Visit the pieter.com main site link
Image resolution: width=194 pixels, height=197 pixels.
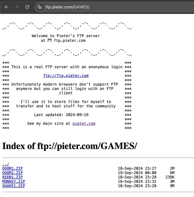[x=84, y=124]
